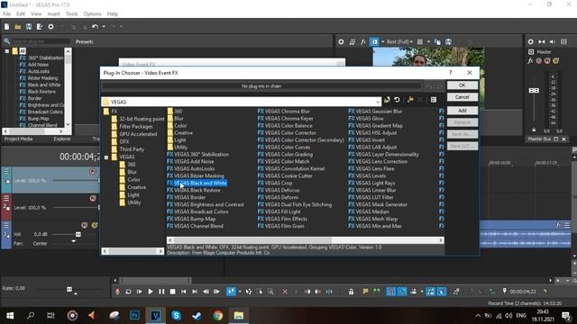
Task: Click plug-in list horizontal scrollbar right arrow
Action: (441, 240)
